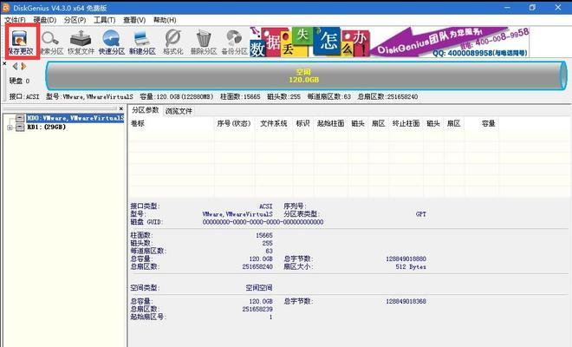Open the 帮助(H) menu
The height and width of the screenshot is (347, 572).
click(165, 20)
